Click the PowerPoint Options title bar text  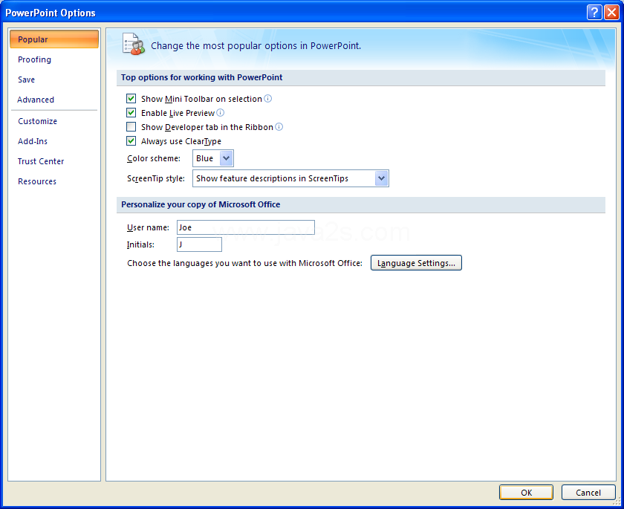pyautogui.click(x=51, y=13)
